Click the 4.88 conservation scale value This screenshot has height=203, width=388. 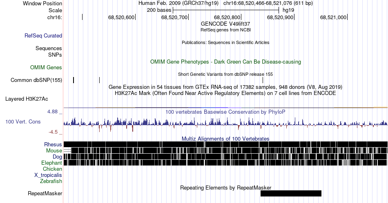point(52,112)
